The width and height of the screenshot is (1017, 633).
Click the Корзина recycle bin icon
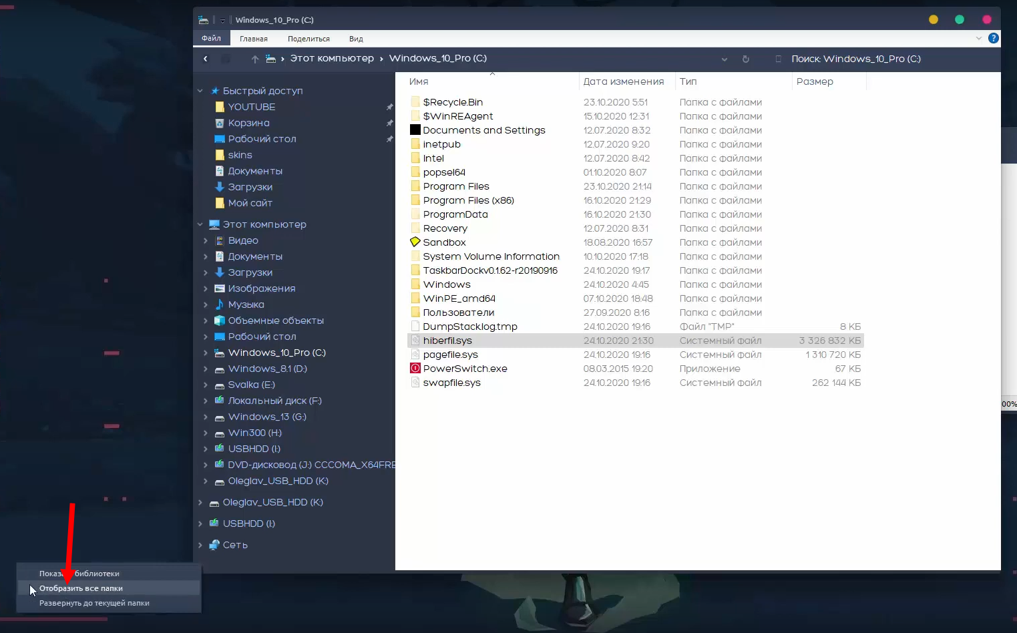[x=220, y=123]
